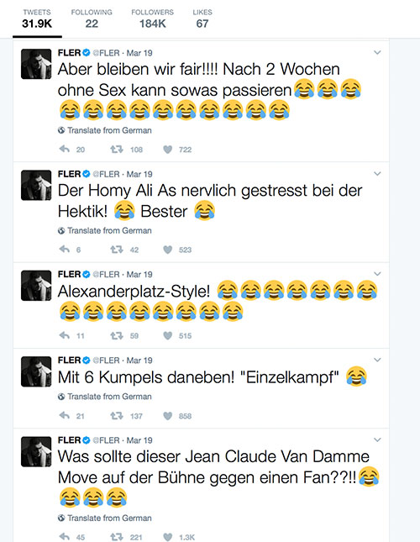Retweet the 'Mit 6 Kumpels daneben' tweet
420x542 pixels.
(x=117, y=416)
